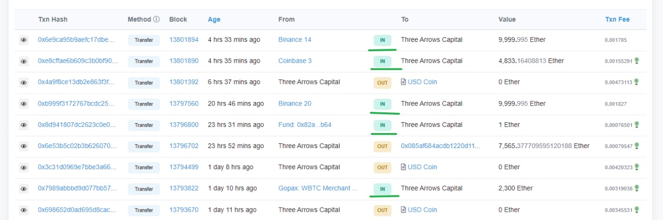Open the Fund: 0x82a...b64 address
The image size is (663, 220).
pyautogui.click(x=305, y=125)
